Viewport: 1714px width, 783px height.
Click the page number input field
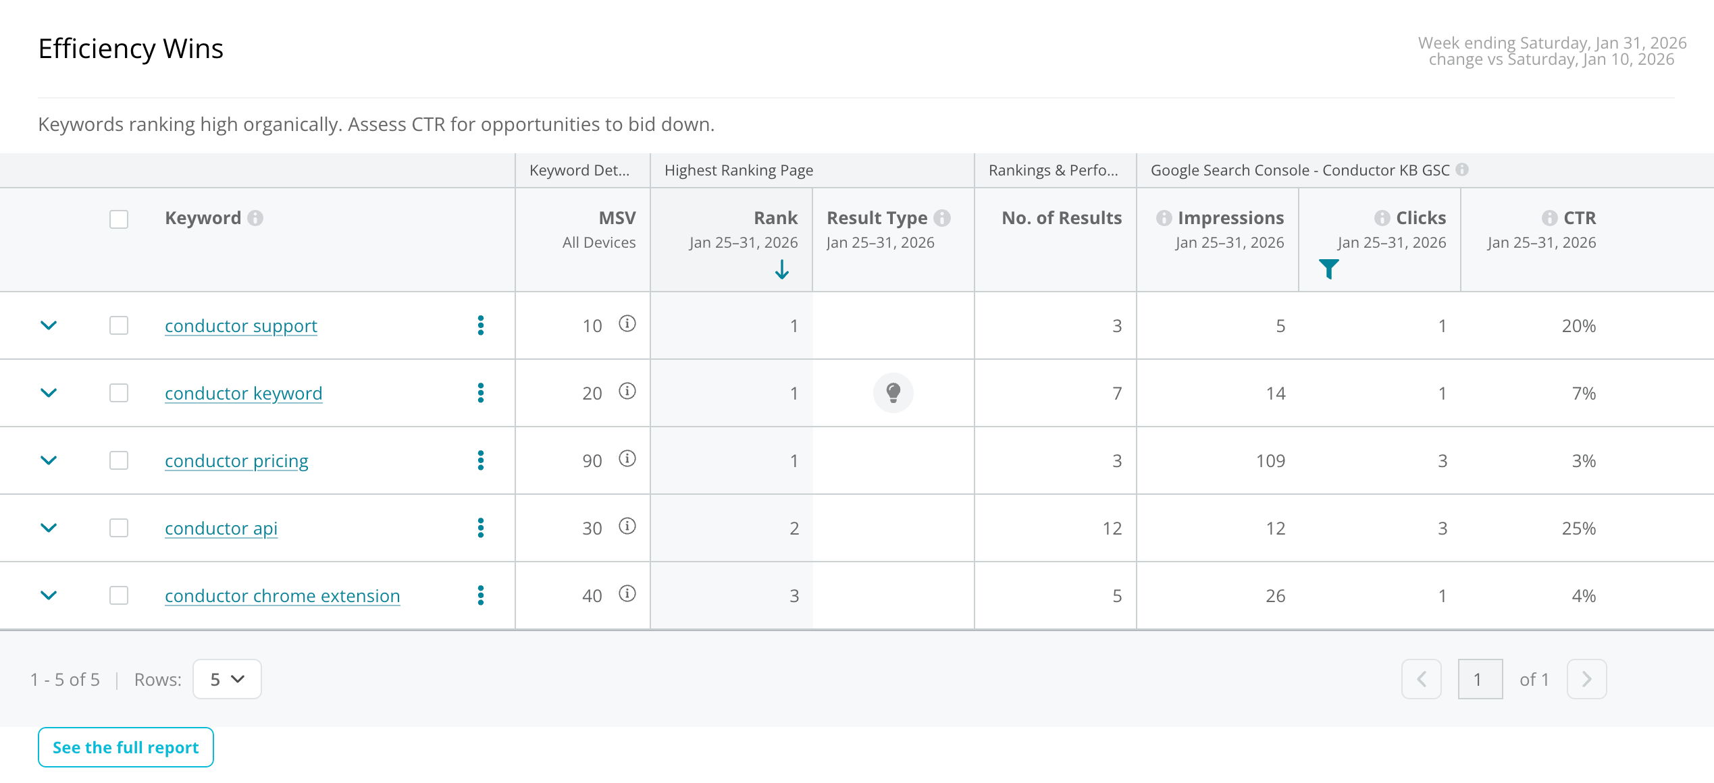pos(1480,679)
